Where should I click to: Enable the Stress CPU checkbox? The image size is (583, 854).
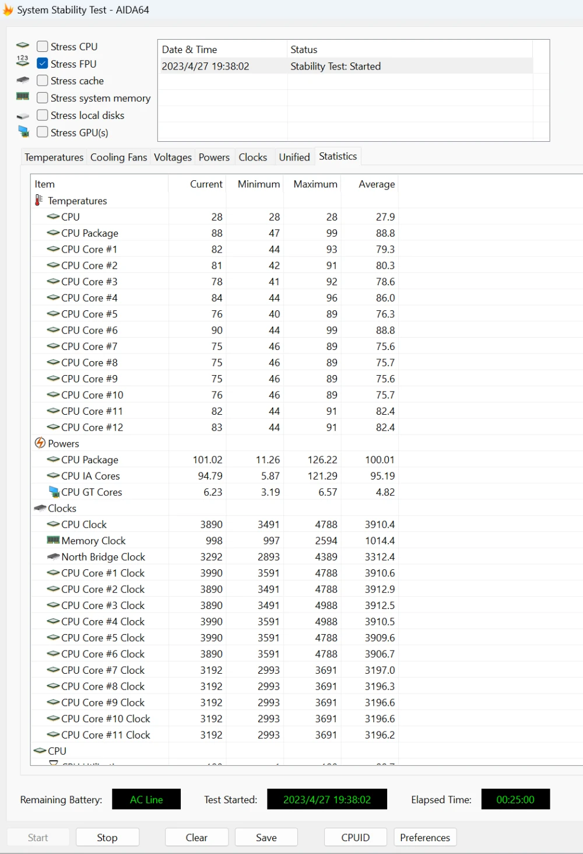43,47
